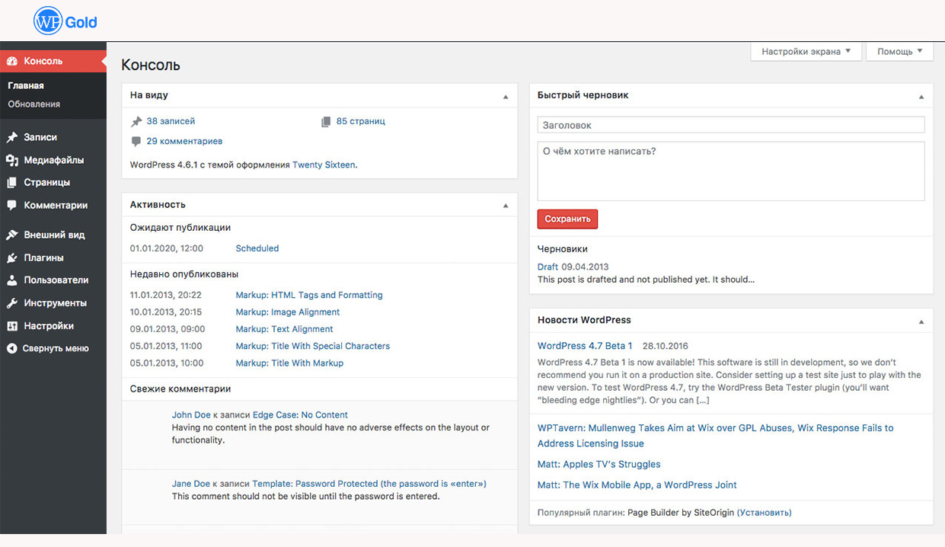The image size is (945, 547).
Task: Open the Плагины menu
Action: tap(53, 258)
